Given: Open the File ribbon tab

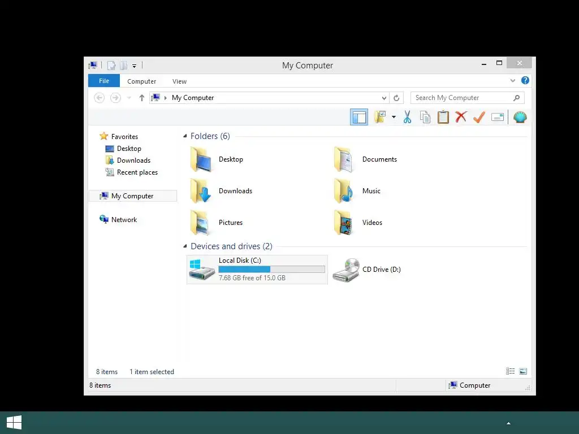Looking at the screenshot, I should 104,81.
